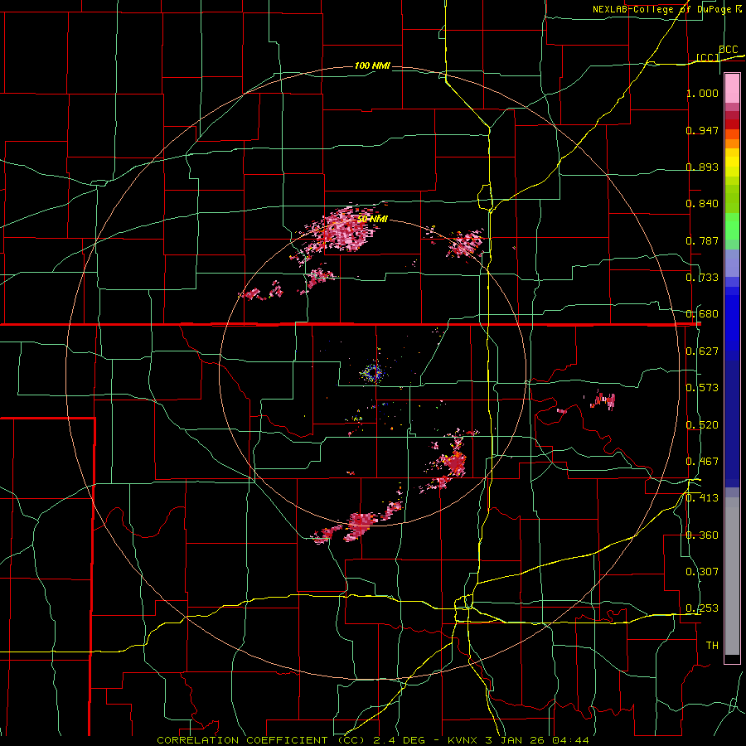Image resolution: width=746 pixels, height=746 pixels.
Task: Click the large pink echo near the 50 NMI label
Action: point(346,230)
